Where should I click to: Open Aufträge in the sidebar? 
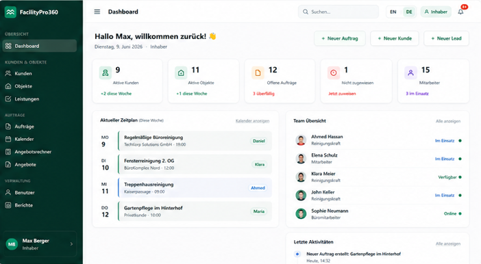click(x=40, y=127)
